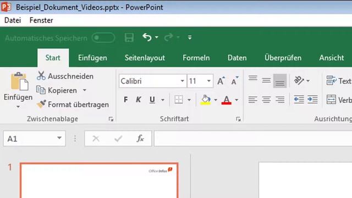Open the font name dropdown list
The height and width of the screenshot is (198, 352).
click(x=183, y=81)
